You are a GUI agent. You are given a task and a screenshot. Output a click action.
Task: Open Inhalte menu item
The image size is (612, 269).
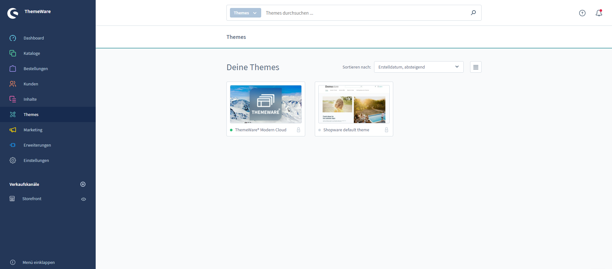coord(48,99)
